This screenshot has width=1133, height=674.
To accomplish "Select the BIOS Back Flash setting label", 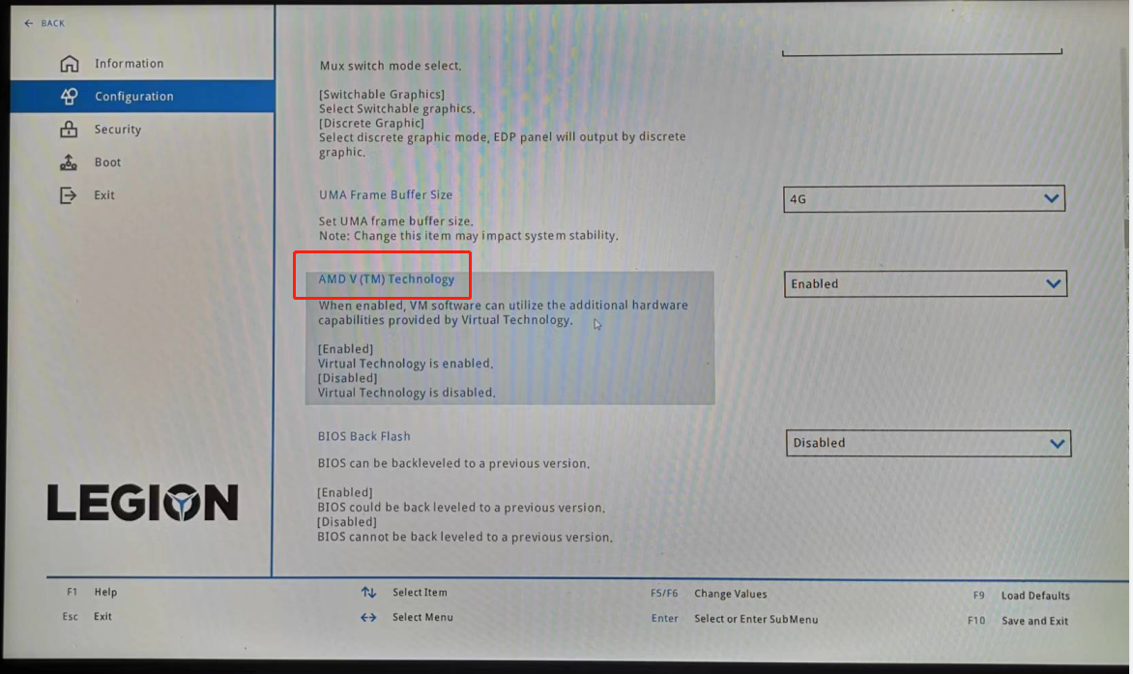I will click(x=363, y=436).
